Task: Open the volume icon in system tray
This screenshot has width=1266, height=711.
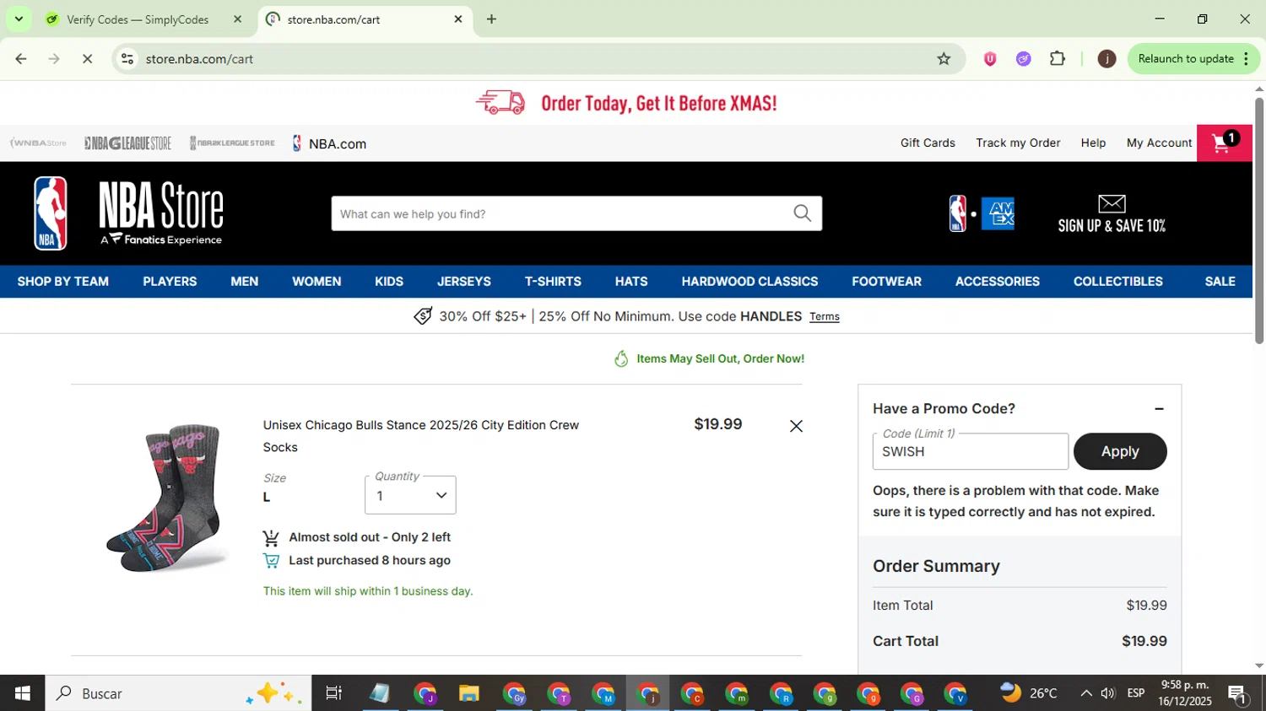Action: (1108, 693)
